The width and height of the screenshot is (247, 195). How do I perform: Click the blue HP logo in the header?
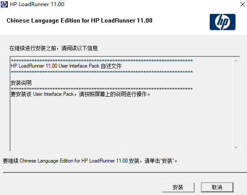[x=222, y=22]
